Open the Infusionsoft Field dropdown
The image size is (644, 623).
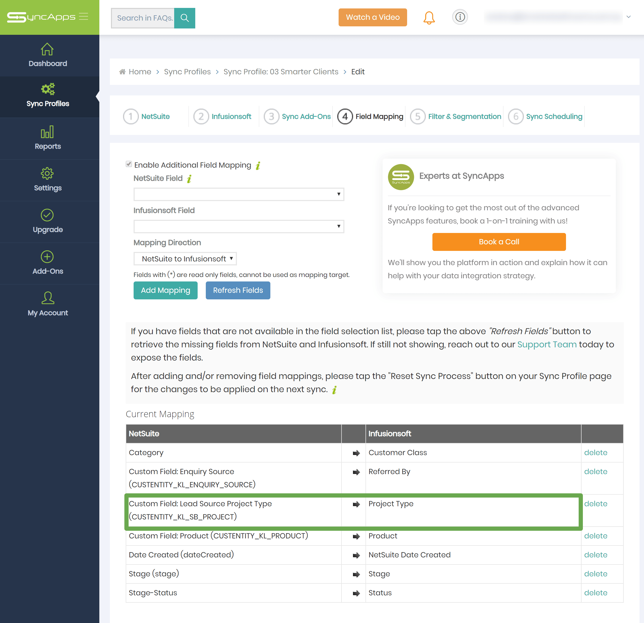[x=238, y=226]
